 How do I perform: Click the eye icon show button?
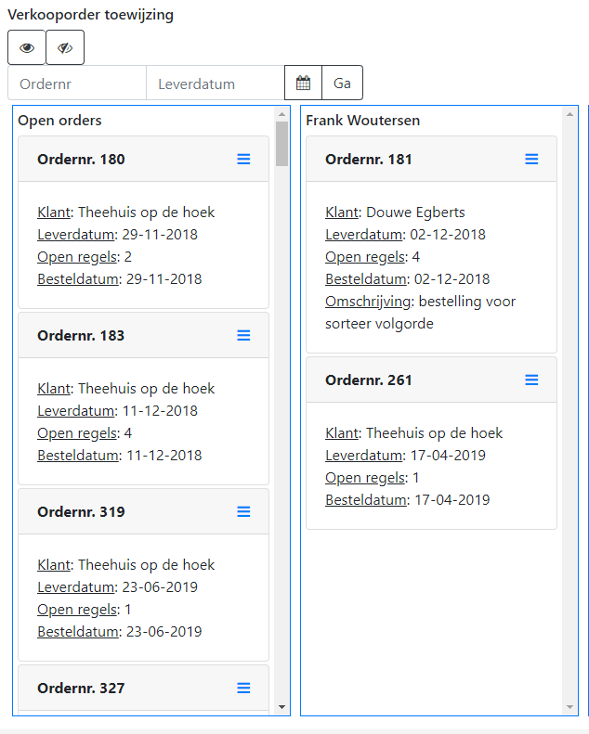click(26, 48)
